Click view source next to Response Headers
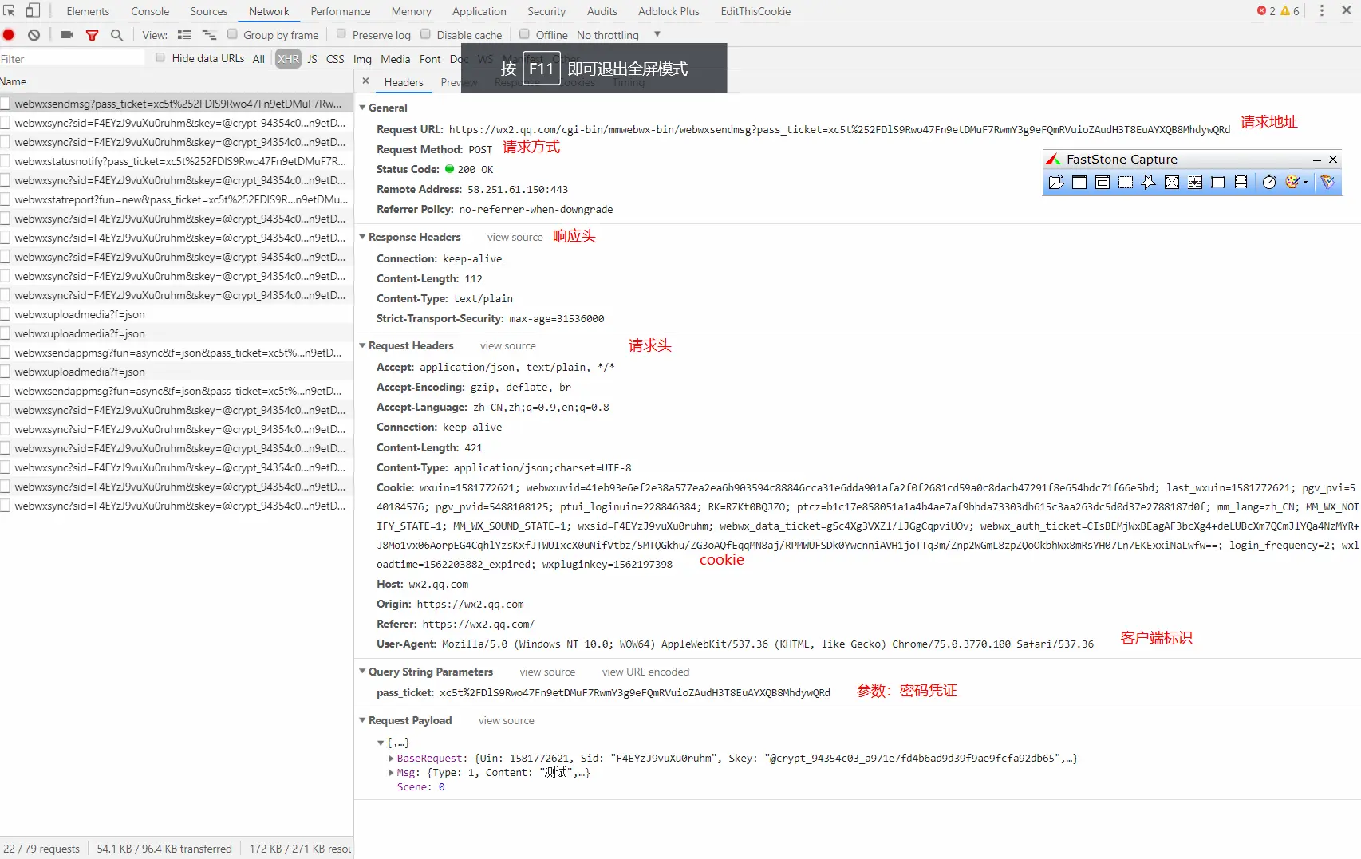Screen dimensions: 1361x859 point(515,238)
